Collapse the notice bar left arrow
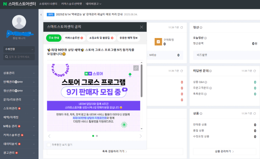 click(x=41, y=15)
